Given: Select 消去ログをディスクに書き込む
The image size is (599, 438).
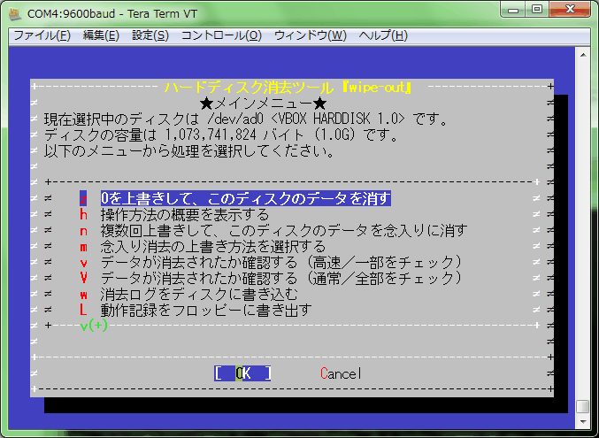Looking at the screenshot, I should (x=199, y=295).
